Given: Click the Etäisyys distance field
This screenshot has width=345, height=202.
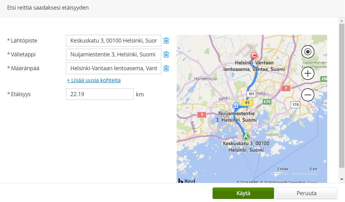Looking at the screenshot, I should (99, 94).
